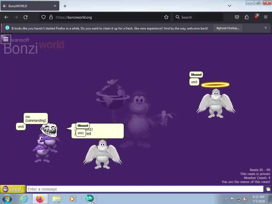The width and height of the screenshot is (272, 204).
Task: Click the Blessed tag above vm1
Action: 83,126
